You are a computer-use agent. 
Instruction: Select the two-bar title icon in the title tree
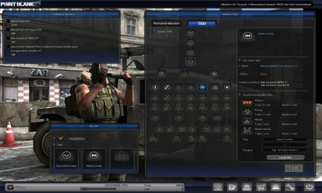[x=190, y=42]
